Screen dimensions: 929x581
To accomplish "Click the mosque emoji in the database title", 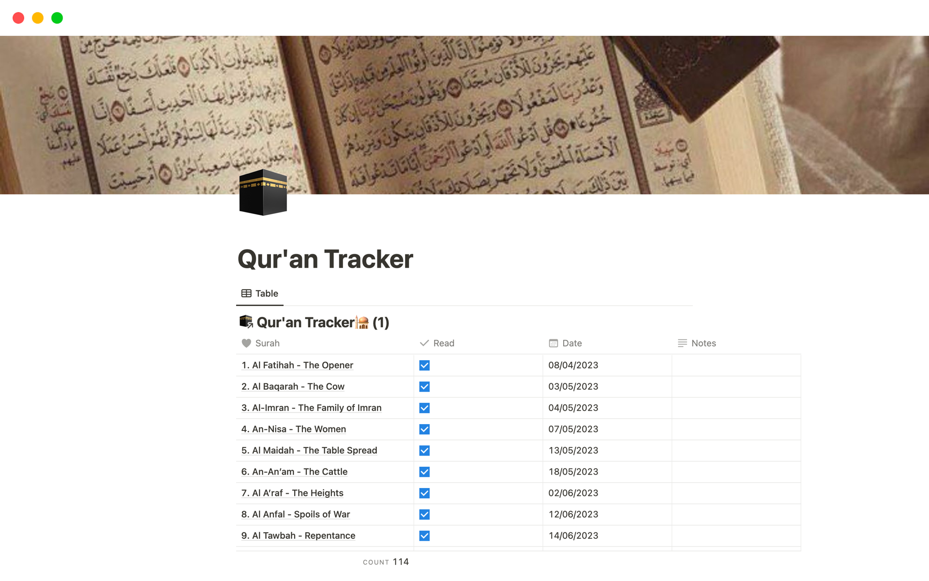I will tap(363, 321).
